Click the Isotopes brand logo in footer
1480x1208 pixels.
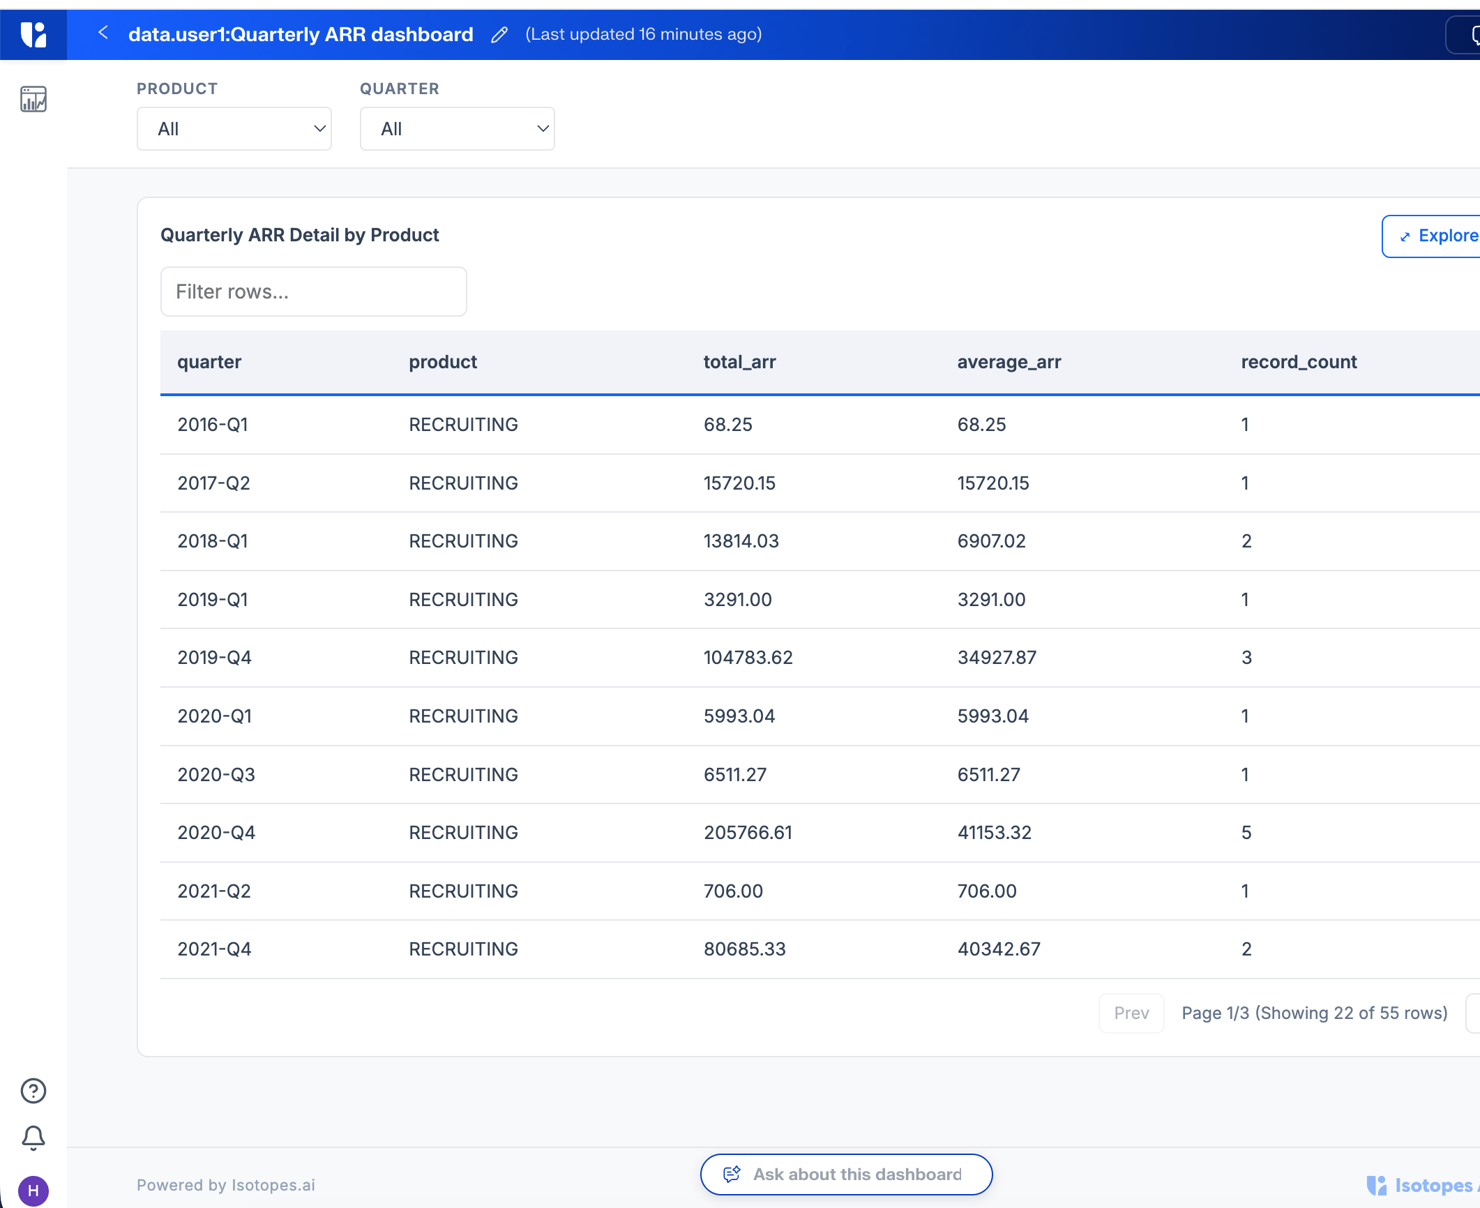point(1423,1186)
